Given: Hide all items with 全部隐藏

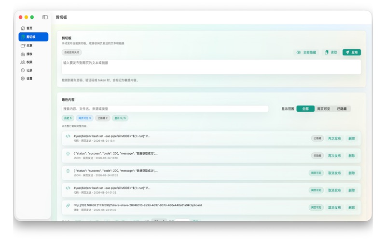Looking at the screenshot, I should click(306, 53).
